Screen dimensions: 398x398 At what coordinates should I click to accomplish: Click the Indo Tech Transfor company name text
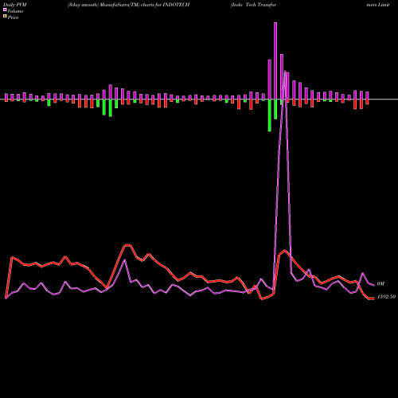253,5
